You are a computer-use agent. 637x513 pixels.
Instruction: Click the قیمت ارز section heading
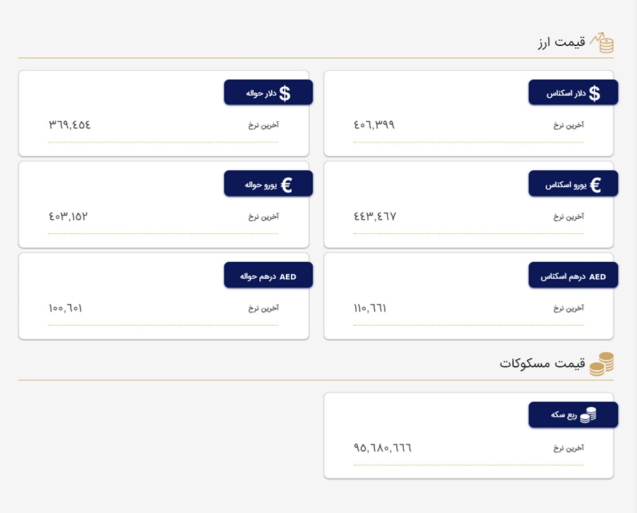point(562,42)
